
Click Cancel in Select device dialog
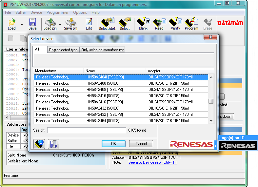pos(141,144)
